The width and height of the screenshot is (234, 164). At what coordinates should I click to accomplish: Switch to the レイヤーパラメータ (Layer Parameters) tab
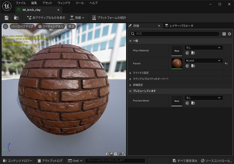pyautogui.click(x=181, y=26)
